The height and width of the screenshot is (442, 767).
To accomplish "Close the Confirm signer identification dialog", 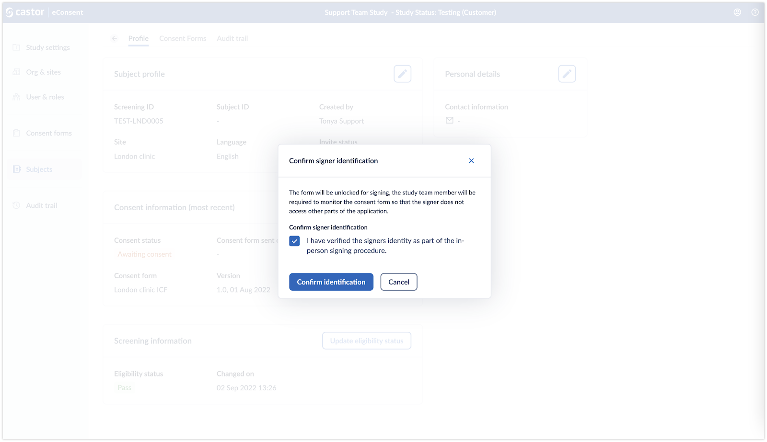I will coord(471,161).
